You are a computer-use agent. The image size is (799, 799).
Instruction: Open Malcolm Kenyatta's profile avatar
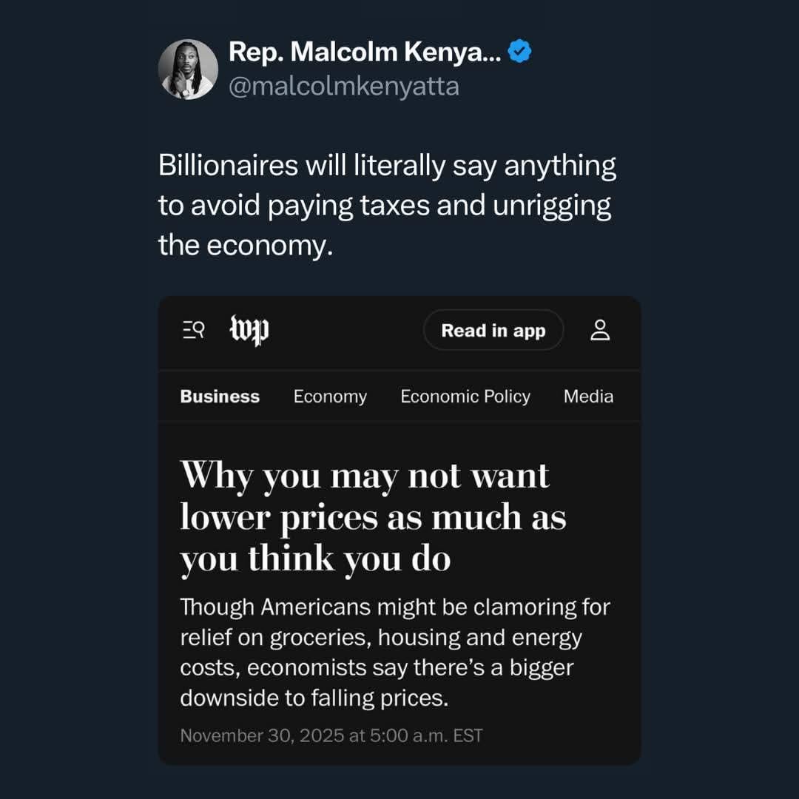coord(188,70)
